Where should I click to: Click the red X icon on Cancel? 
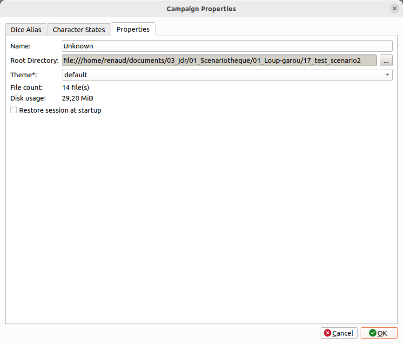pyautogui.click(x=328, y=333)
